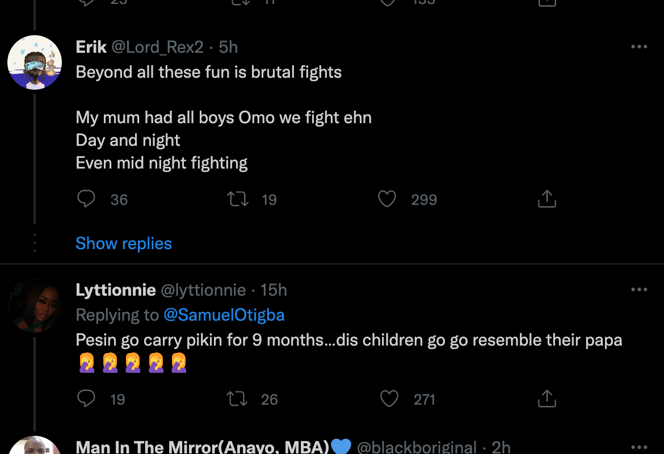Open Lyttionnie's profile via display name
Image resolution: width=664 pixels, height=454 pixels.
pyautogui.click(x=116, y=290)
